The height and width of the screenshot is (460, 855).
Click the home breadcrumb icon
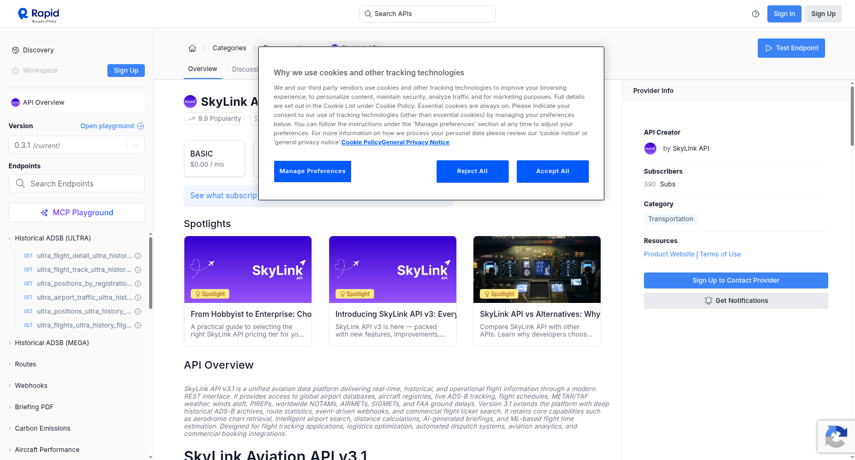(192, 48)
